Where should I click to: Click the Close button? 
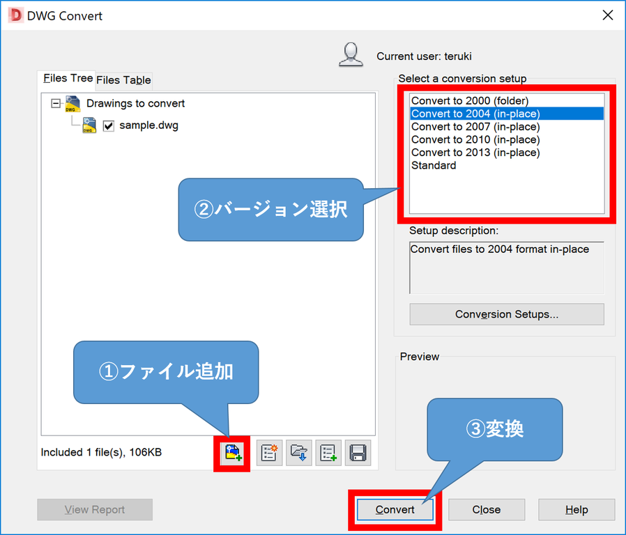(487, 510)
